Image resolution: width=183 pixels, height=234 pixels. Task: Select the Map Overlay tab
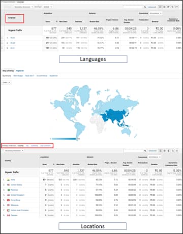[x=8, y=71]
